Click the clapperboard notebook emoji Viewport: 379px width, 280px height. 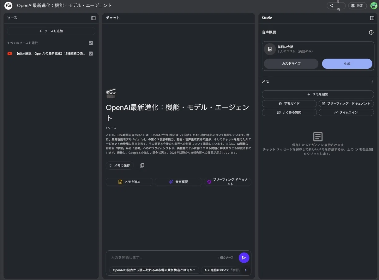(x=111, y=93)
